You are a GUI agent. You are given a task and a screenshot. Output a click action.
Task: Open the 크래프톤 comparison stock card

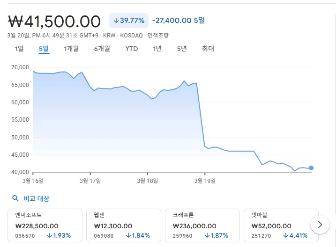point(202,225)
